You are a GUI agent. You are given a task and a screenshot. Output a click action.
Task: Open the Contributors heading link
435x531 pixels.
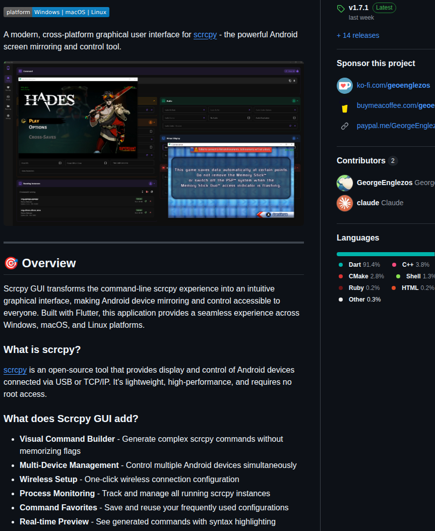pyautogui.click(x=361, y=160)
